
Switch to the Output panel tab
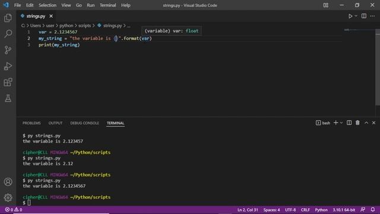pos(55,123)
